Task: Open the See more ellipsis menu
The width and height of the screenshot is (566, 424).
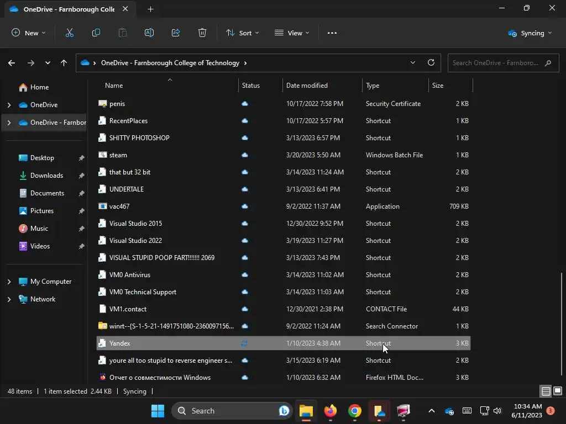Action: coord(332,33)
